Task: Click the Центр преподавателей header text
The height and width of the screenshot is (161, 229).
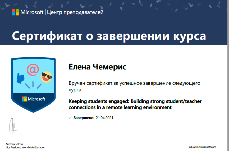Action: click(x=75, y=12)
